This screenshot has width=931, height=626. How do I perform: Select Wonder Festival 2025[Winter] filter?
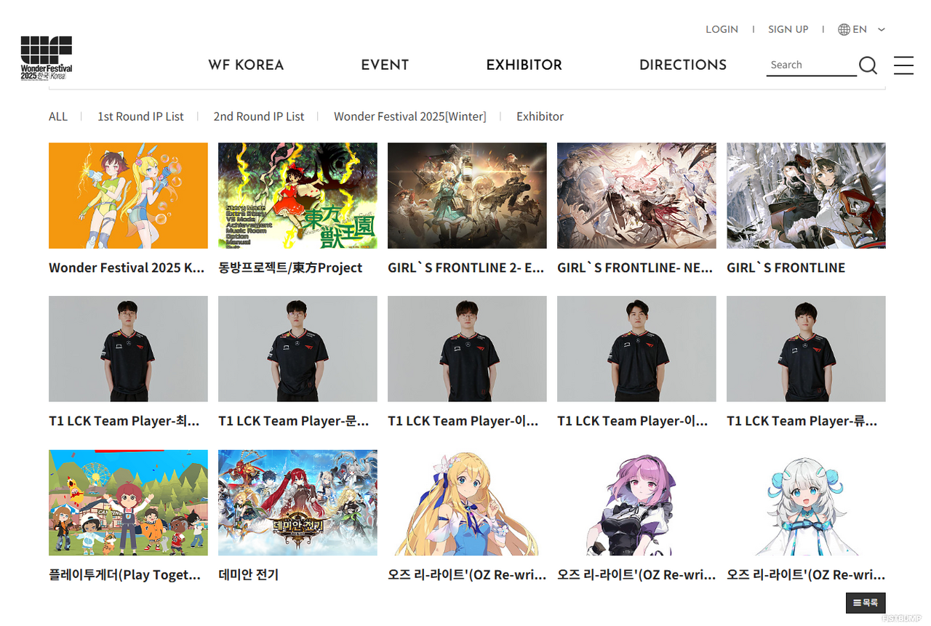pos(409,116)
